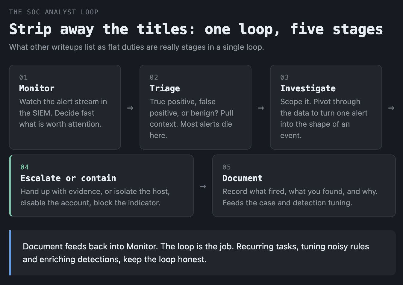Open the Document stage card

(304, 186)
